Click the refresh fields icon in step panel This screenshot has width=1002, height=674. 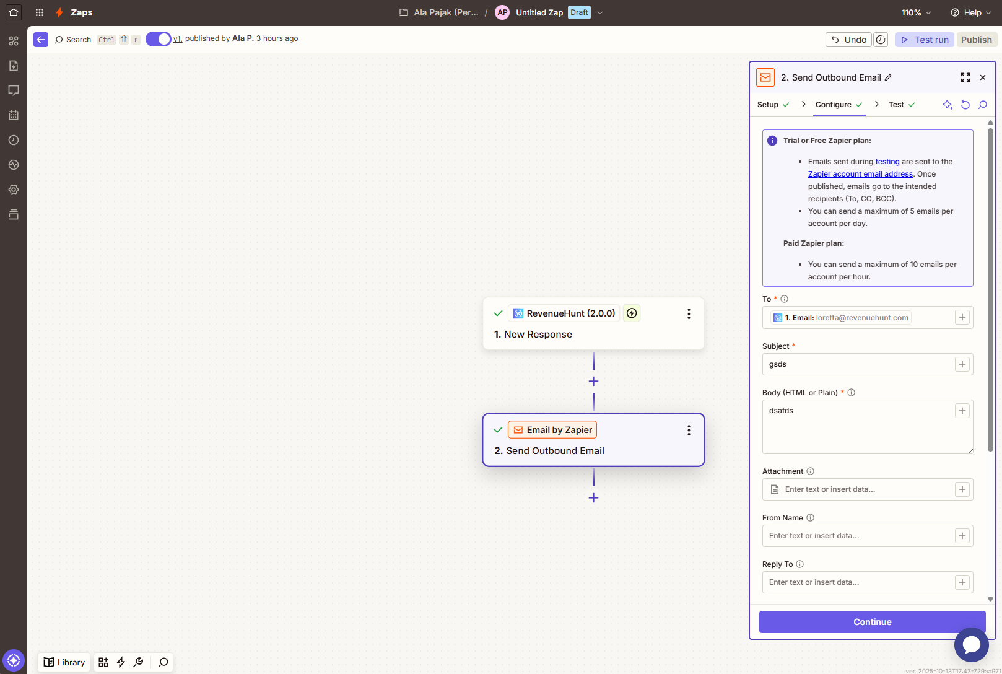coord(965,105)
